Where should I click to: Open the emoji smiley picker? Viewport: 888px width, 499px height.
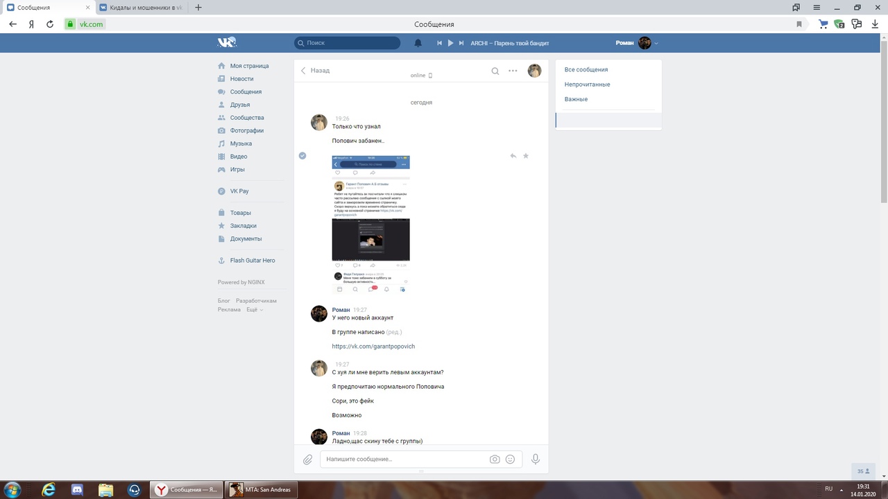click(x=511, y=459)
